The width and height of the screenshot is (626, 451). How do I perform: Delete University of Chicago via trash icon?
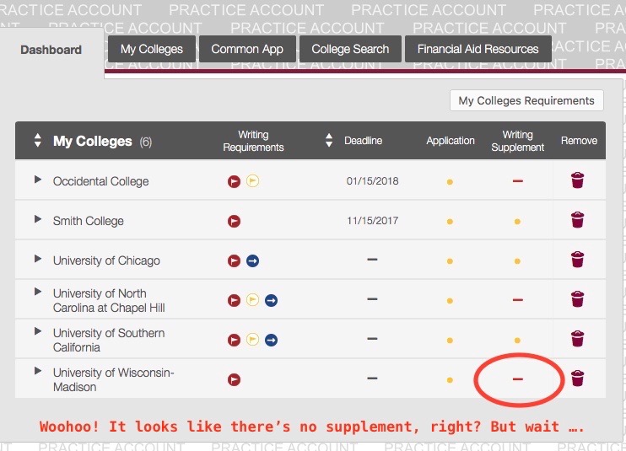pos(577,260)
